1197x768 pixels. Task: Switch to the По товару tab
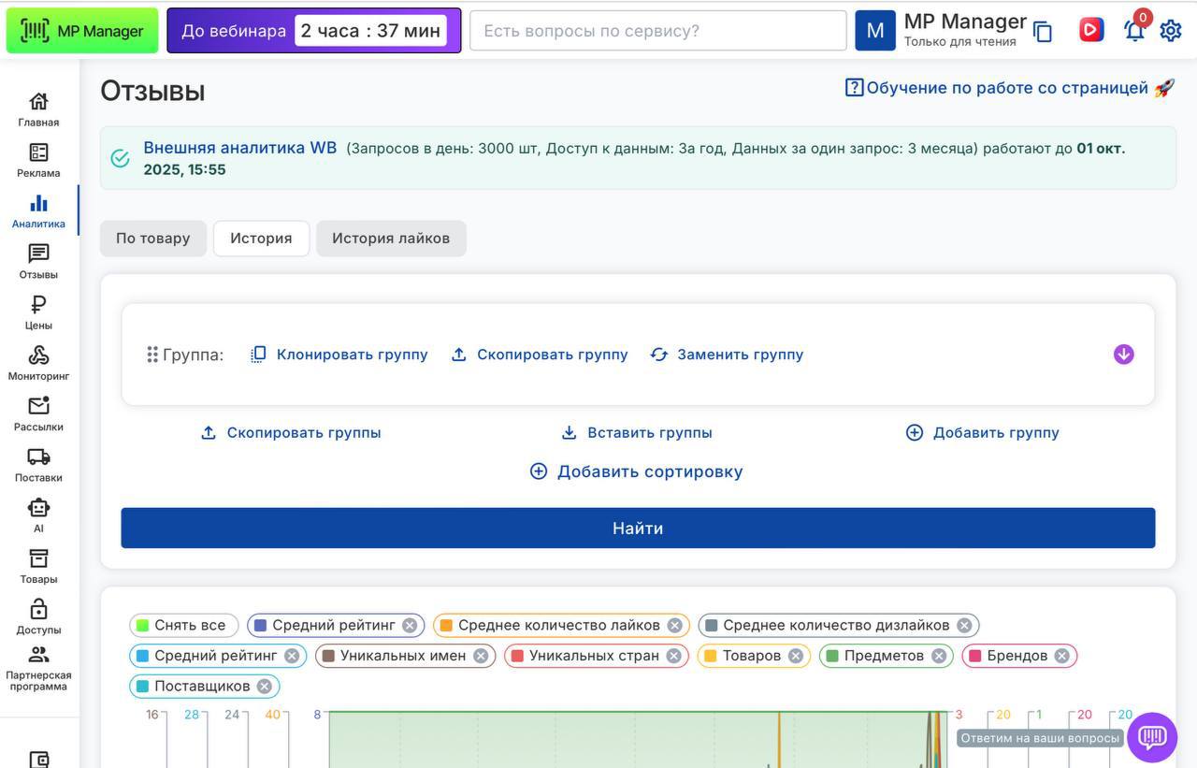[x=153, y=239]
